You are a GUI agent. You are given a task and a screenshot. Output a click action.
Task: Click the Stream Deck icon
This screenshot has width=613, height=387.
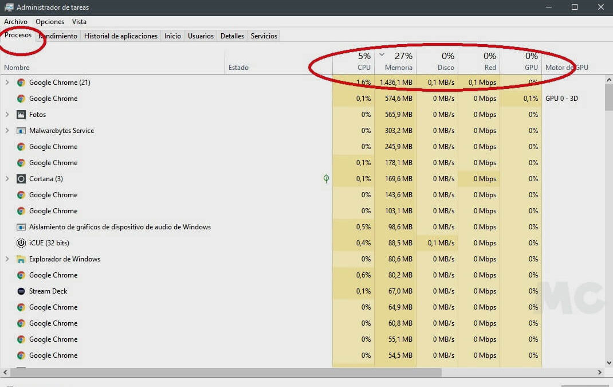(x=21, y=291)
